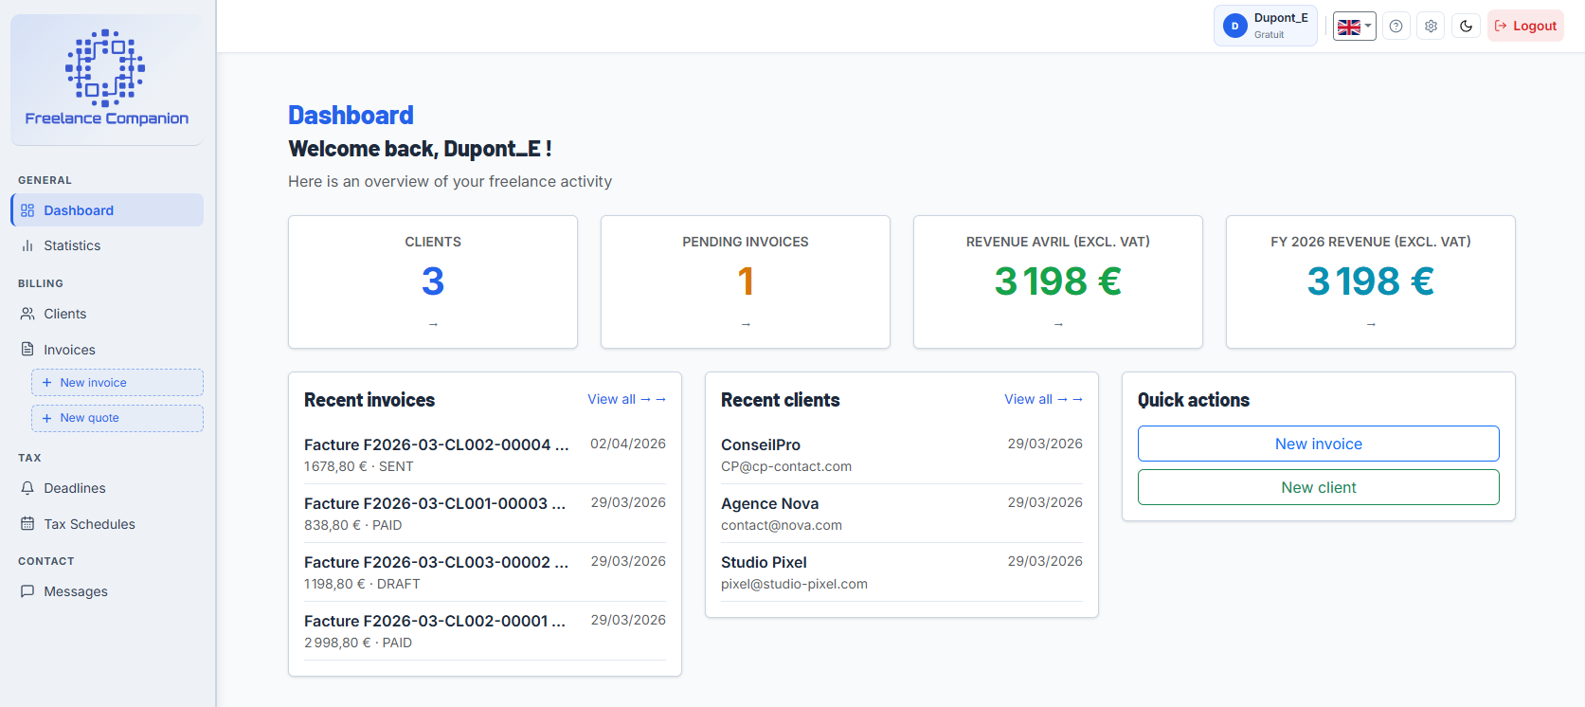Open the settings gear icon
The height and width of the screenshot is (707, 1585).
click(1431, 27)
